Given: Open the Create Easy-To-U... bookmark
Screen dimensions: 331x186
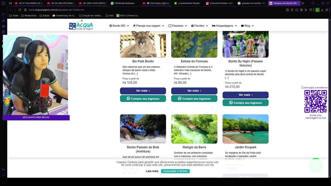Looking at the screenshot, I should (x=64, y=16).
